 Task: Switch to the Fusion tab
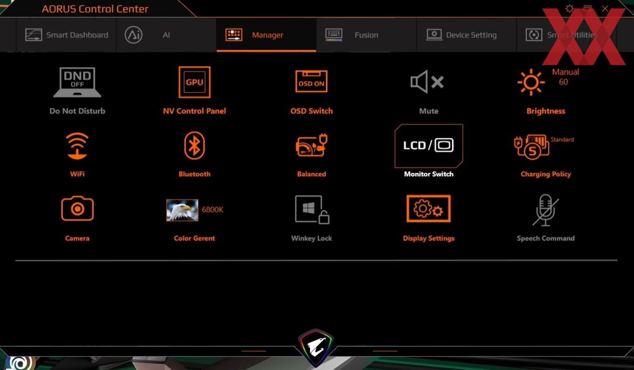pyautogui.click(x=366, y=35)
